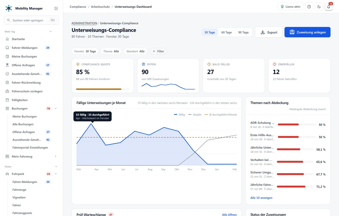This screenshot has width=339, height=216.
Task: Open the Standort Alle filter dropdown
Action: (135, 51)
